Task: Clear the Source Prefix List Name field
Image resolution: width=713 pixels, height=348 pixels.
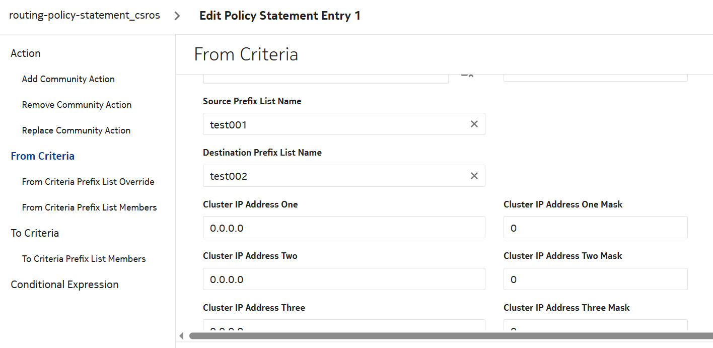Action: coord(474,124)
